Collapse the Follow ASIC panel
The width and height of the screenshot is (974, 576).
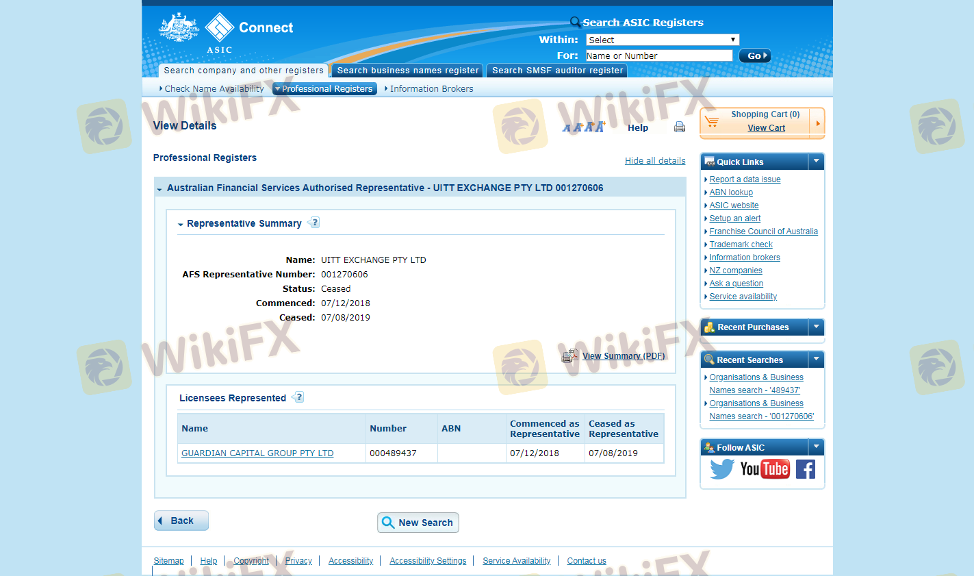[x=816, y=447]
